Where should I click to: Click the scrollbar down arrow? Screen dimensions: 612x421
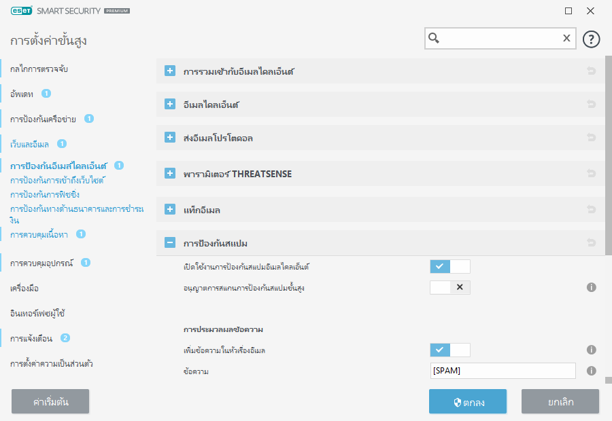(x=609, y=380)
